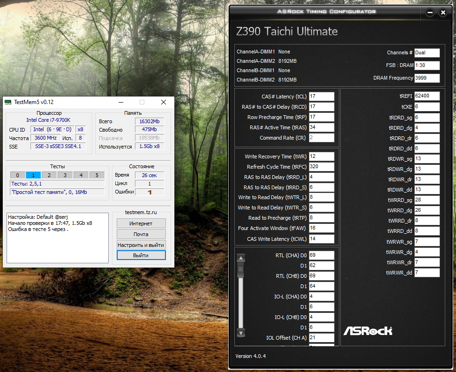This screenshot has width=456, height=372.
Task: Select test box 2 in TestMem5
Action: click(49, 175)
